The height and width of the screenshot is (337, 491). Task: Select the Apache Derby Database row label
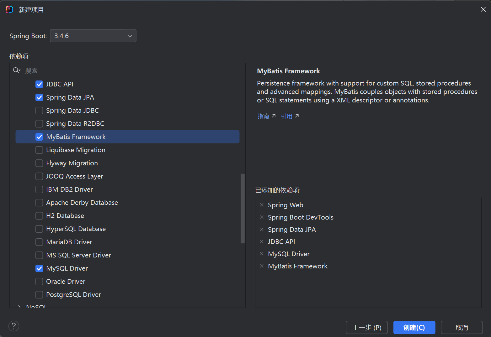82,203
